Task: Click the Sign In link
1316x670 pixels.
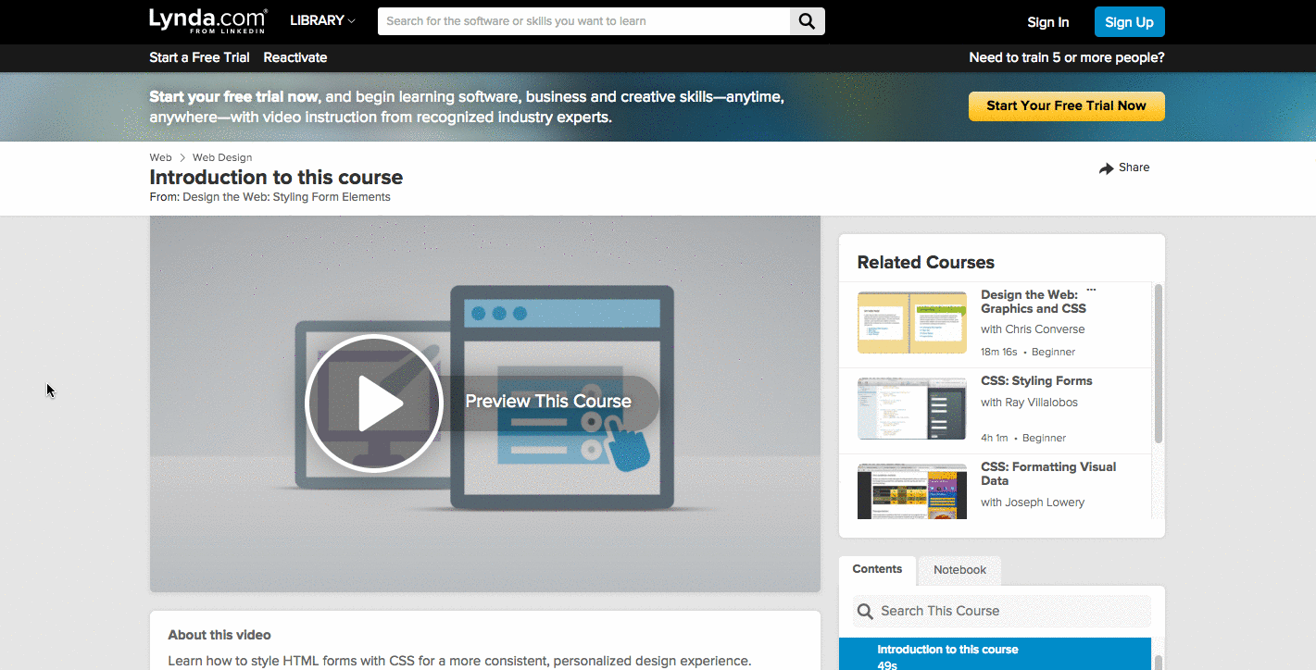Action: pyautogui.click(x=1047, y=22)
